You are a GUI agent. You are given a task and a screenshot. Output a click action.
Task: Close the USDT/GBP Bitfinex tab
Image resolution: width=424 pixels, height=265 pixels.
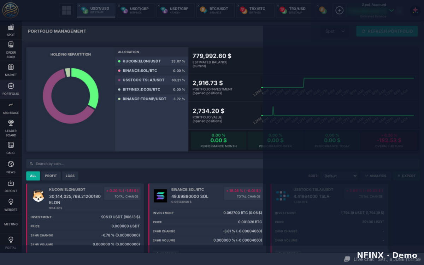point(119,6)
